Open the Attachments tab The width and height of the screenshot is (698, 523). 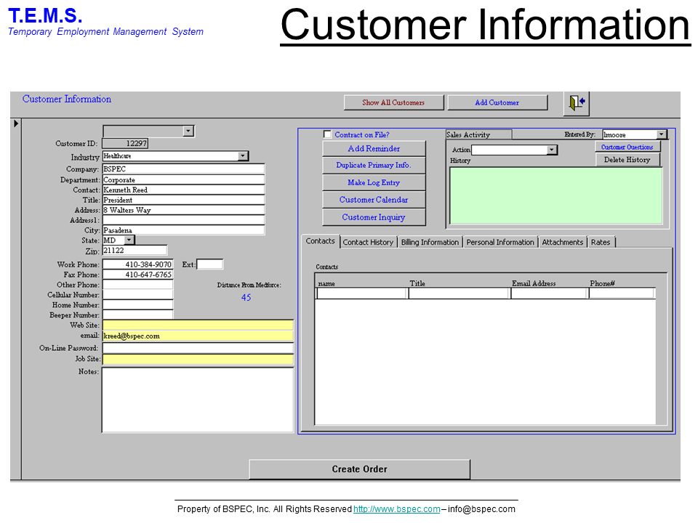coord(562,242)
